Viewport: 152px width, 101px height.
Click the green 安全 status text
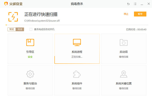[x=30, y=57]
